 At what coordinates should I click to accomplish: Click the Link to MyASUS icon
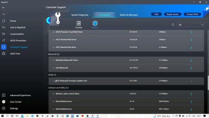pyautogui.click(x=4, y=27)
